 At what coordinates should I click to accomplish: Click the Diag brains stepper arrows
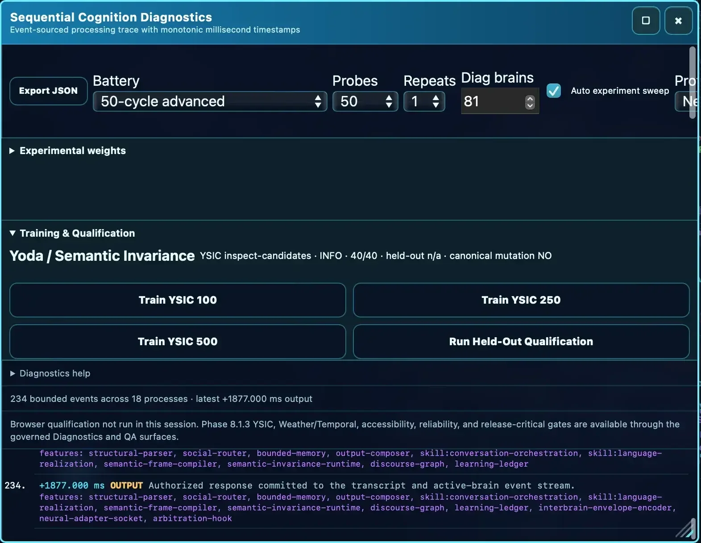(x=530, y=102)
